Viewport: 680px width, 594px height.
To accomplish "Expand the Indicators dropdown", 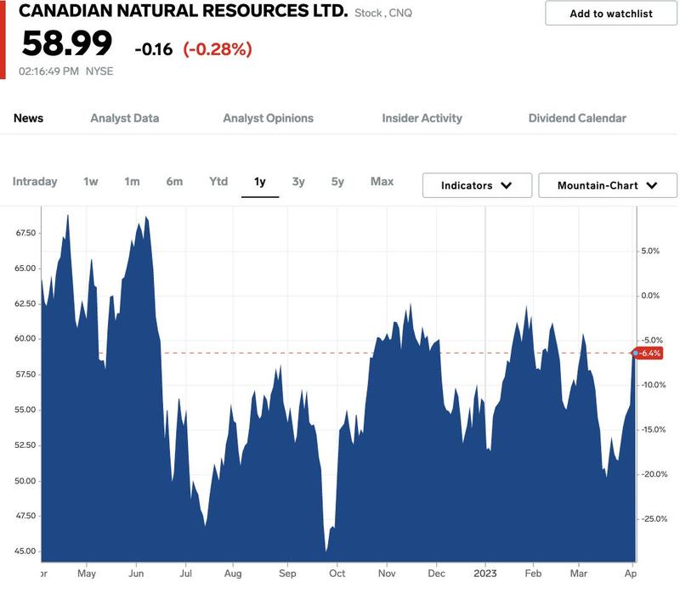I will [477, 185].
